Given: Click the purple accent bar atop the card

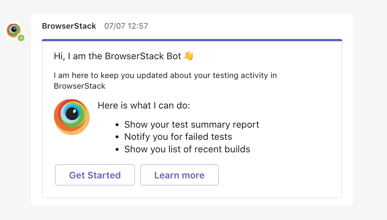Looking at the screenshot, I should [192, 40].
